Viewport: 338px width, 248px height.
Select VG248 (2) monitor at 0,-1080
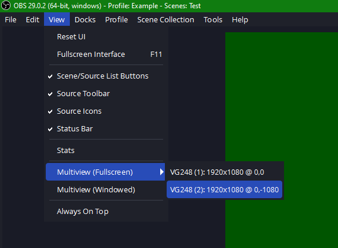click(x=224, y=189)
